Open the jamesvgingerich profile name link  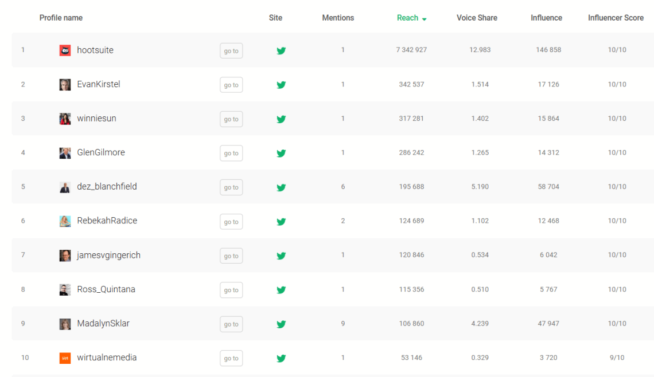pyautogui.click(x=108, y=255)
